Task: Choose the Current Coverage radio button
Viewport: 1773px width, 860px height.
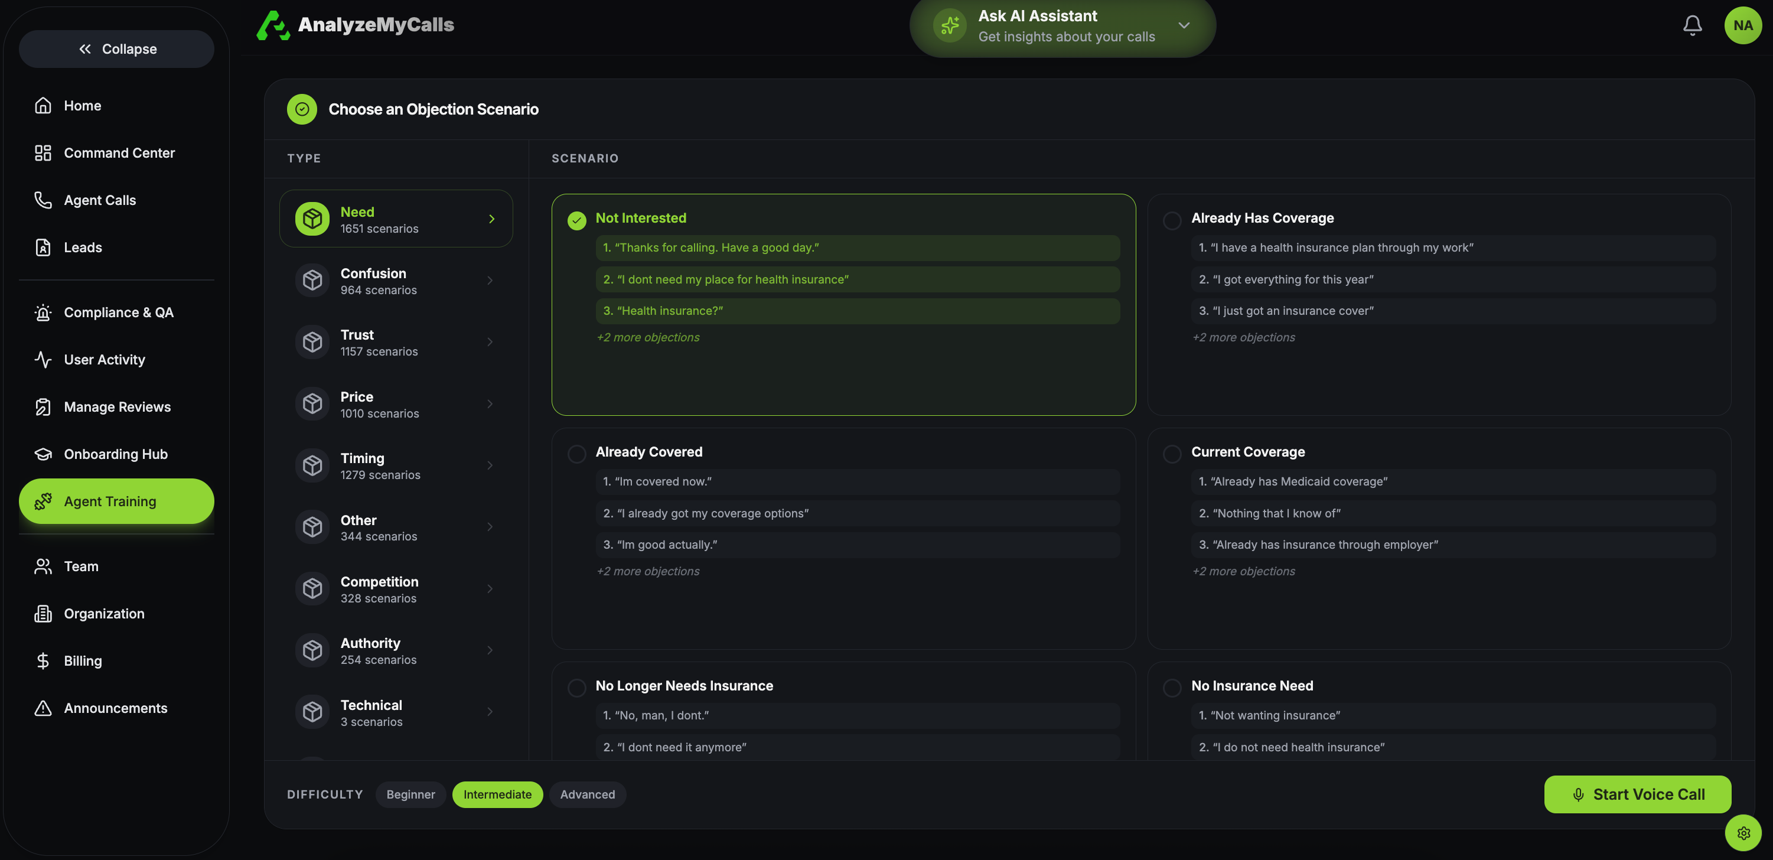Action: (1171, 454)
